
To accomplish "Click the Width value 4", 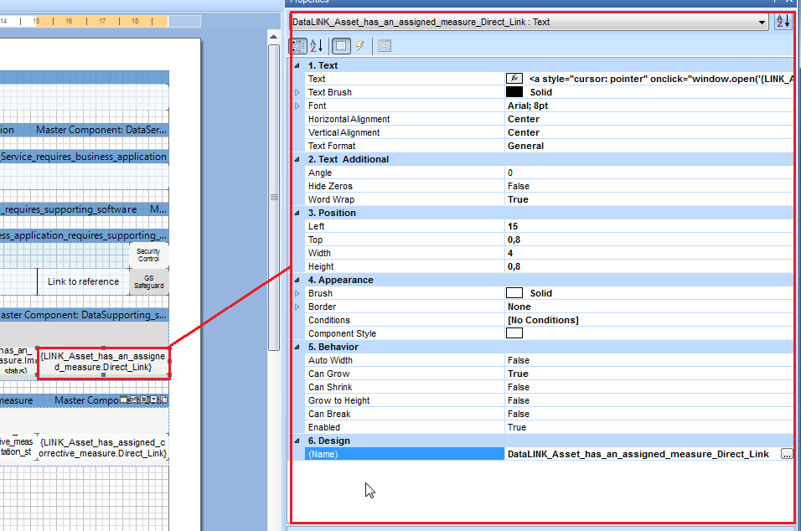I will [x=510, y=253].
